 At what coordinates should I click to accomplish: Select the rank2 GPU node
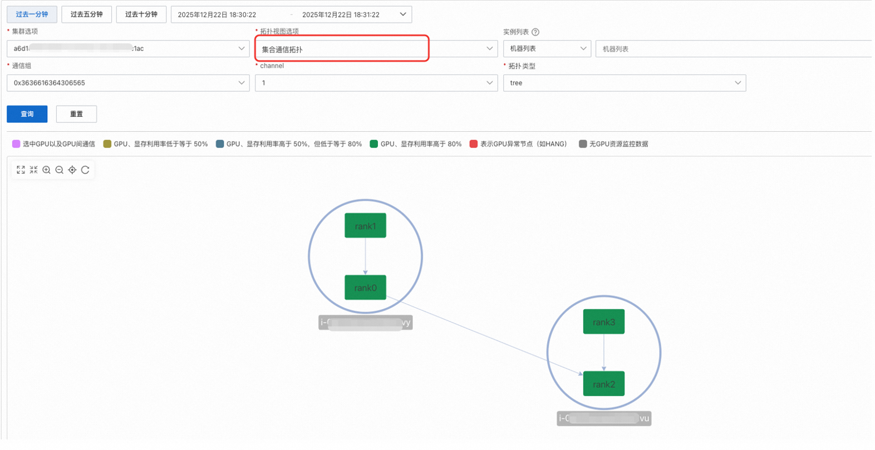[604, 384]
